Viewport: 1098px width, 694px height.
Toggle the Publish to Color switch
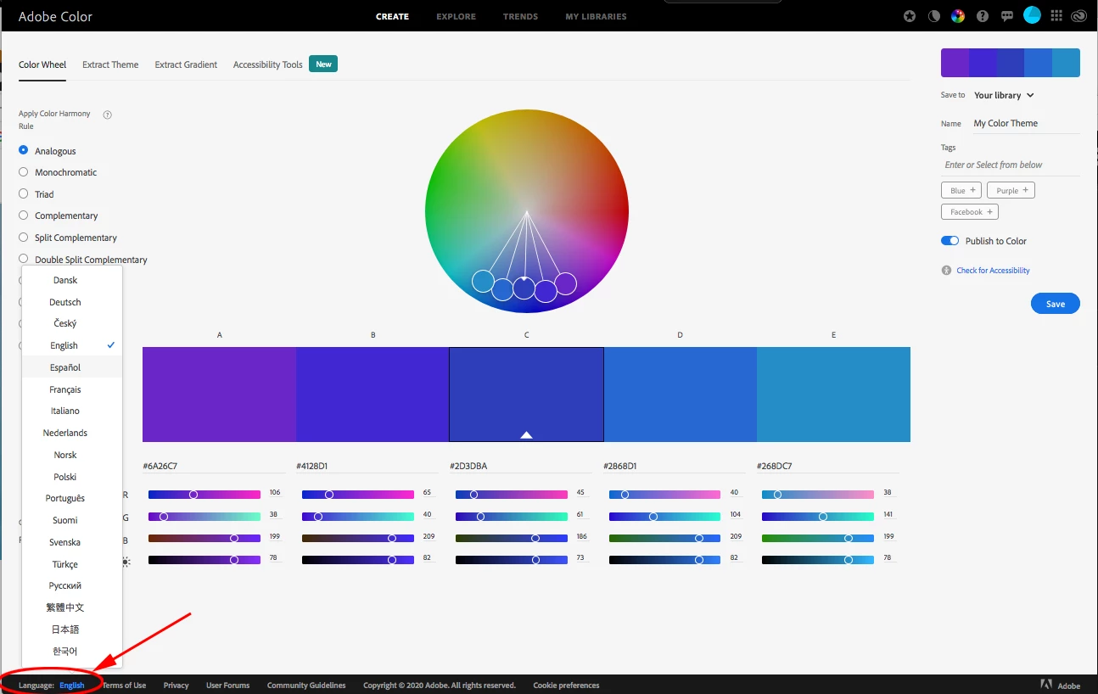950,241
